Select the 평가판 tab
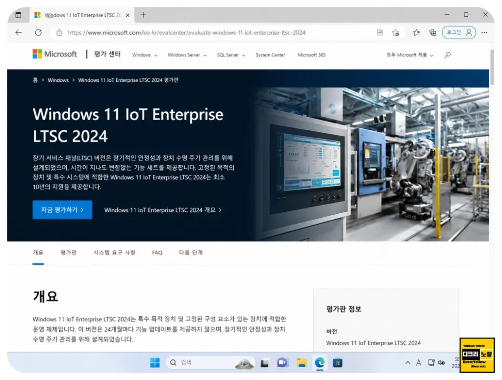Screen dimensions: 502x380 click(69, 253)
